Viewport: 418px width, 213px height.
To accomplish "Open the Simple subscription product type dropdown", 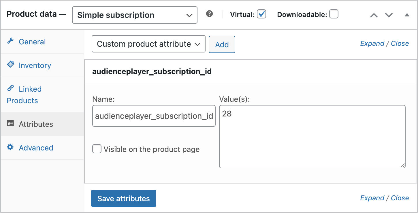I will click(135, 15).
